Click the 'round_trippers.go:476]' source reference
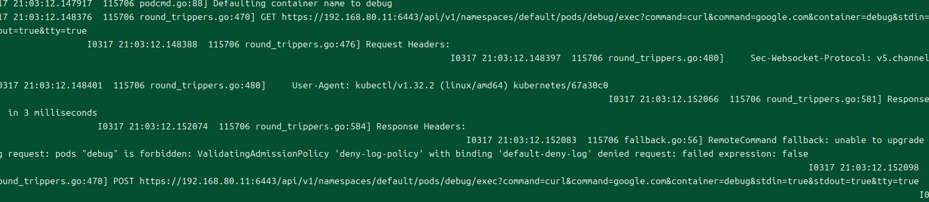Image resolution: width=929 pixels, height=202 pixels. [303, 45]
